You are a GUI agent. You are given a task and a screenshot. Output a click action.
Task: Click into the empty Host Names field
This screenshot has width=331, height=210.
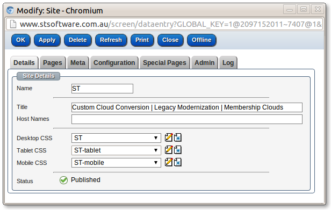click(187, 119)
